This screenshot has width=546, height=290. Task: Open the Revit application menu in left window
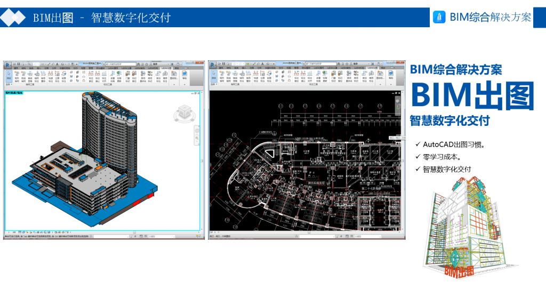pos(7,65)
